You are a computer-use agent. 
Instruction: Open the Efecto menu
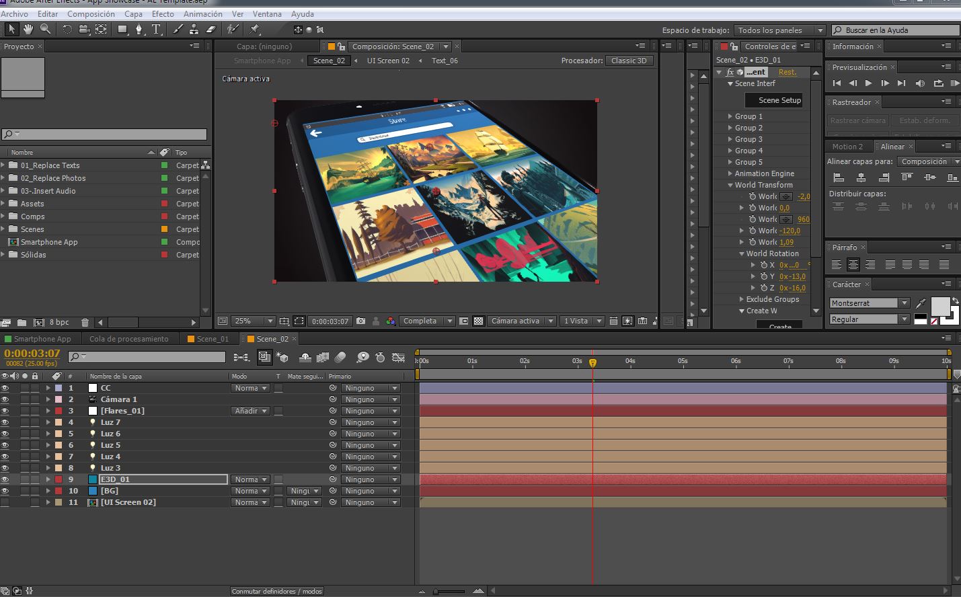coord(163,14)
